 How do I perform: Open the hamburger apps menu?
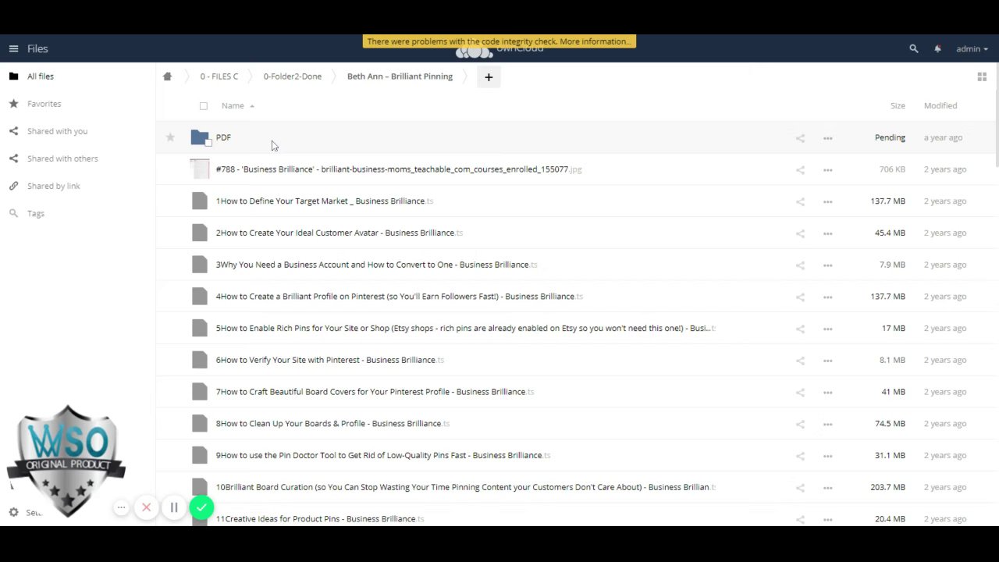coord(13,48)
